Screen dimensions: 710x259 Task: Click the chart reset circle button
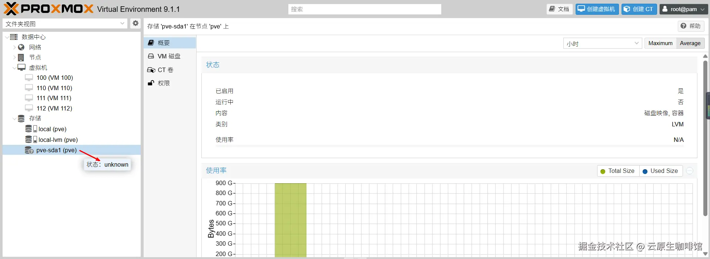pos(690,171)
